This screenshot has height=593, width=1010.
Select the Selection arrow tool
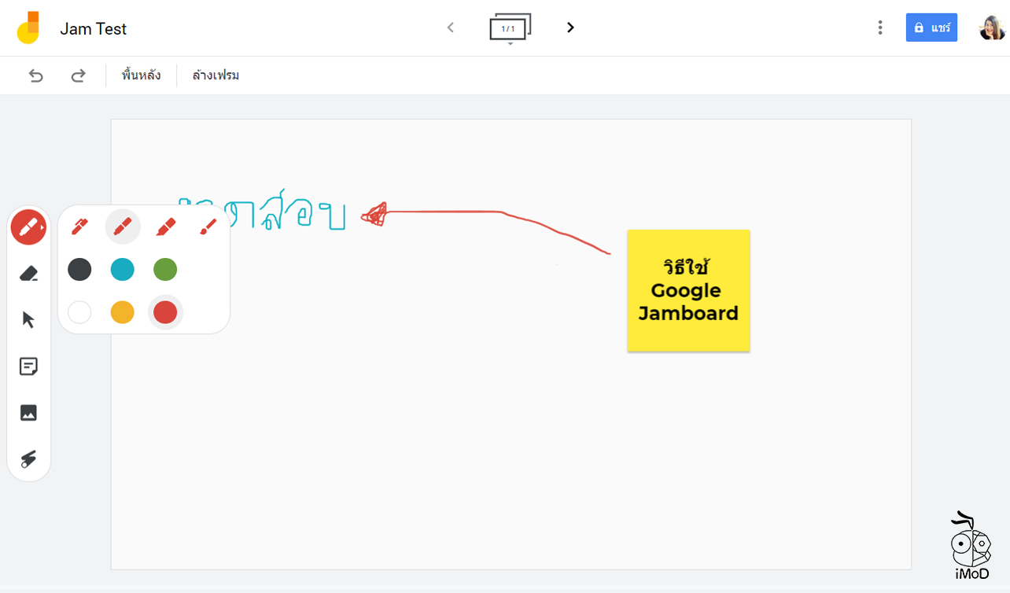click(x=28, y=319)
